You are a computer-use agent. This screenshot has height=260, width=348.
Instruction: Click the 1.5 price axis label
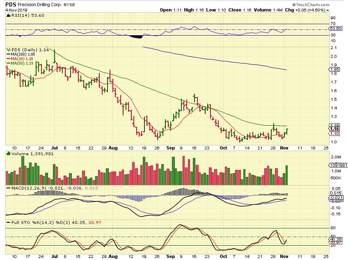334,99
